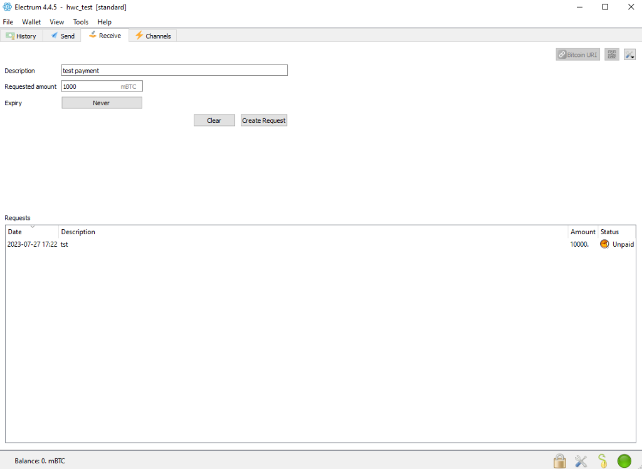Click the lock password icon in status bar
Image resolution: width=642 pixels, height=469 pixels.
tap(559, 461)
